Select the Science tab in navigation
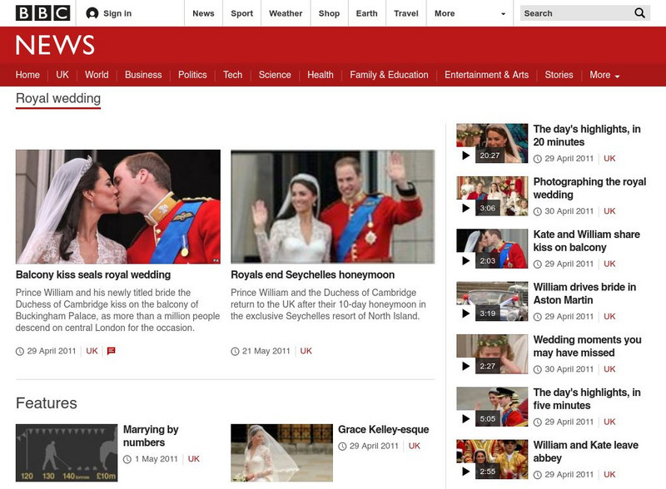Screen dimensions: 666x489 [275, 75]
